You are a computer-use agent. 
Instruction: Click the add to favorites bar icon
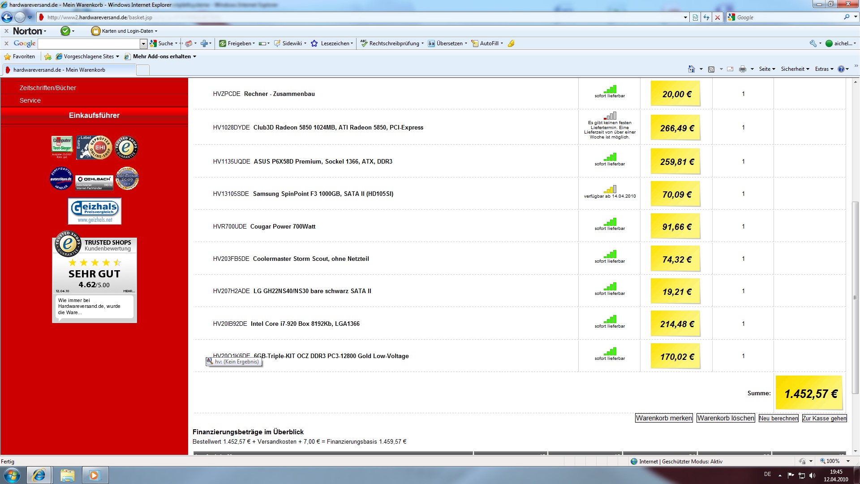48,56
